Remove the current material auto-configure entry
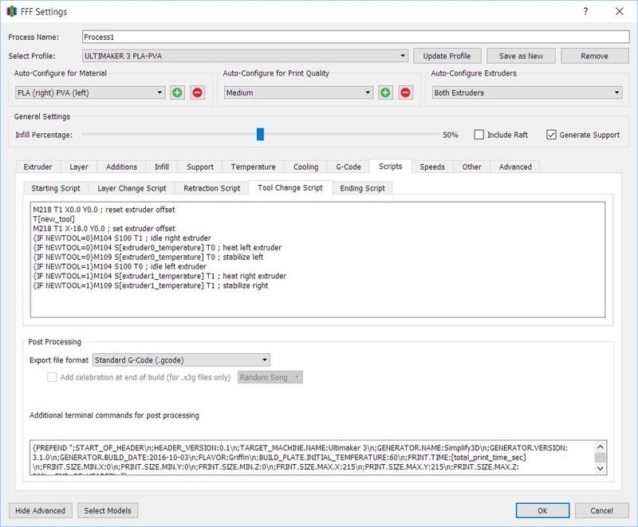 [x=197, y=92]
